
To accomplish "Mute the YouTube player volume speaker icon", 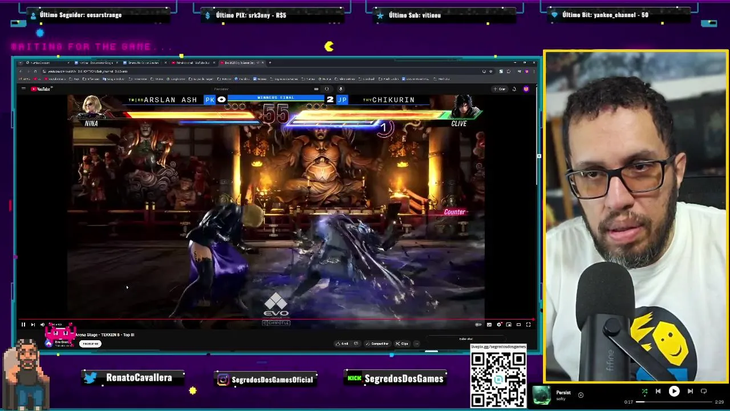I will coord(42,325).
